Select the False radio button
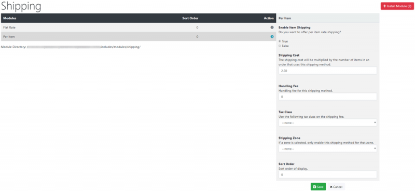This screenshot has width=415, height=192. point(280,46)
